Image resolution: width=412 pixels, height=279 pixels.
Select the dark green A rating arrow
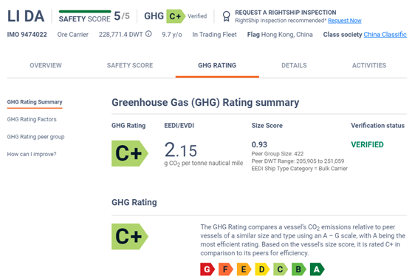[x=317, y=269]
